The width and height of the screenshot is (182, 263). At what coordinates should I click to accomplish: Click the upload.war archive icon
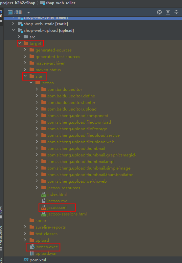click(32, 253)
